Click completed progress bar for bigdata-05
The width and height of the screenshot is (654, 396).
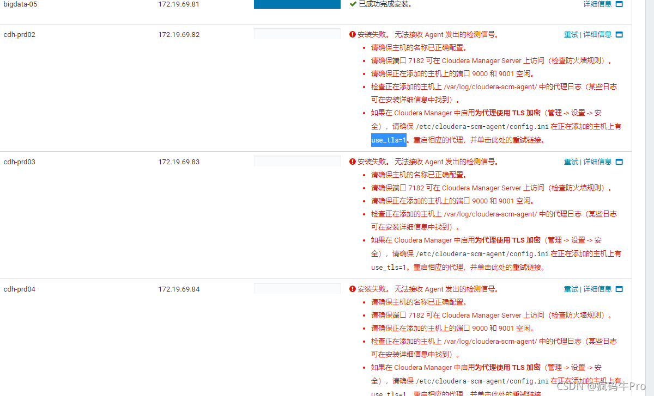pos(297,4)
